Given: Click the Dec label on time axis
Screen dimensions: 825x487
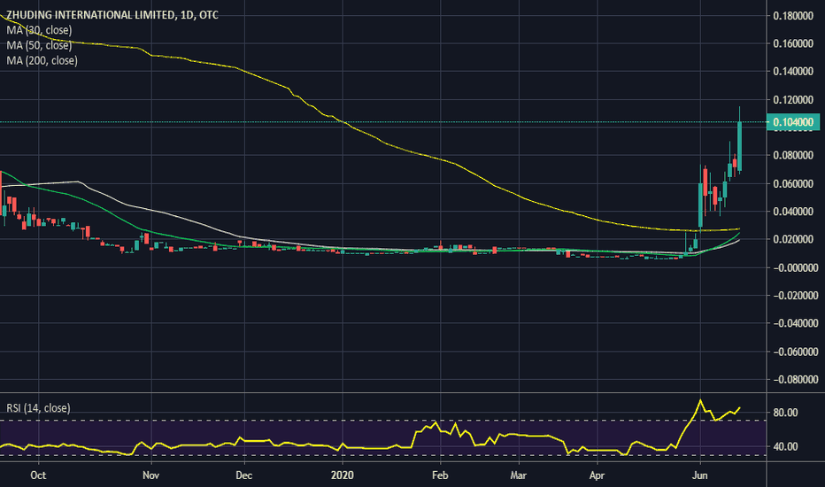Looking at the screenshot, I should pos(243,475).
